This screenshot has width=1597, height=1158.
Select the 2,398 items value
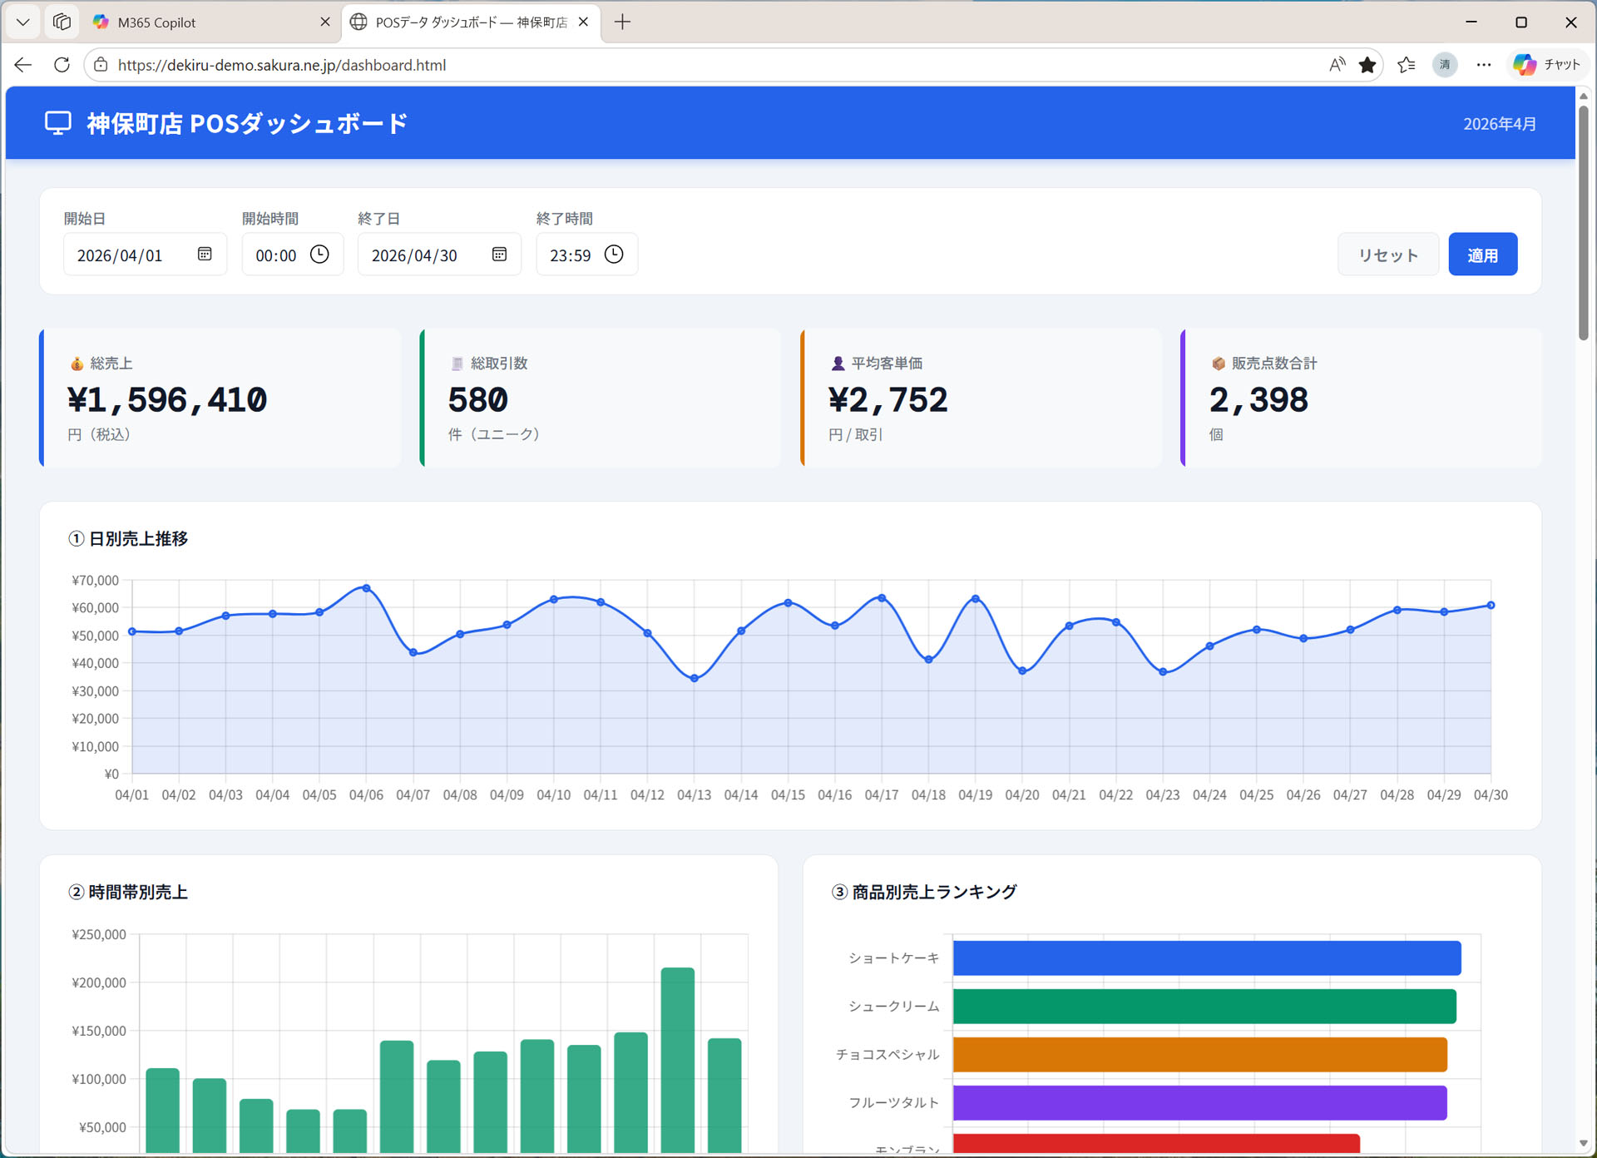pyautogui.click(x=1258, y=400)
